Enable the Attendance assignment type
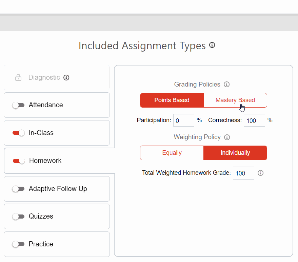Screen dimensions: 298x262 coord(18,105)
